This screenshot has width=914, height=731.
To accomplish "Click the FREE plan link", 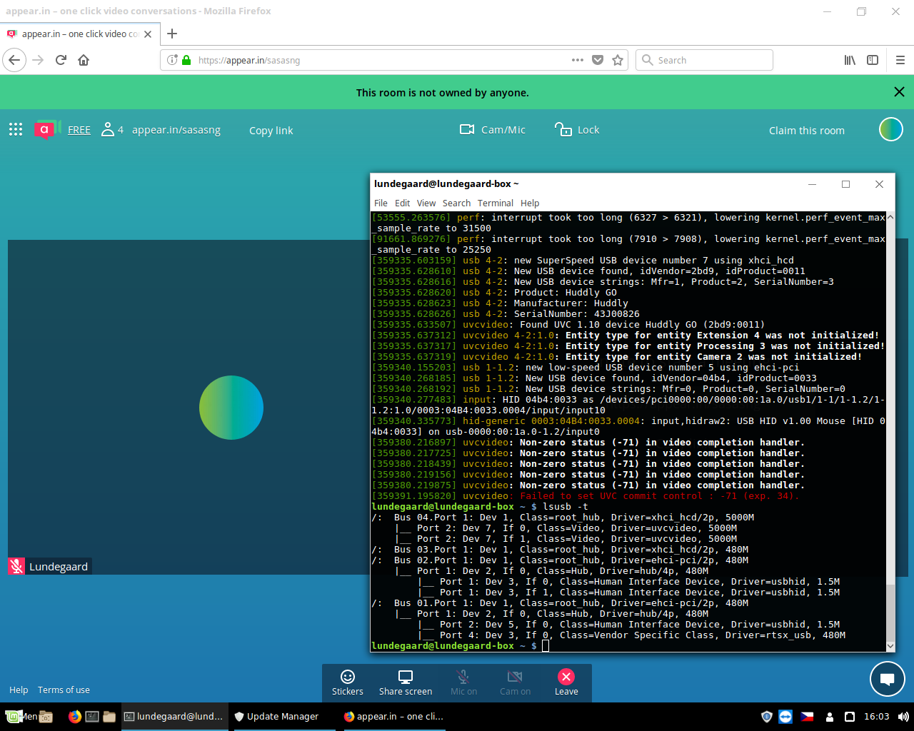I will click(79, 130).
